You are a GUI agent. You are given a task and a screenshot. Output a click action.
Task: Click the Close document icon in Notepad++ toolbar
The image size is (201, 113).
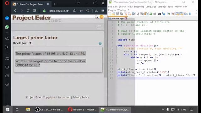tap(126, 14)
